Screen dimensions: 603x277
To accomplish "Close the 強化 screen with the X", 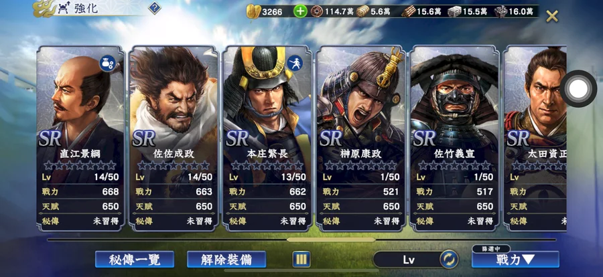I will pos(552,16).
